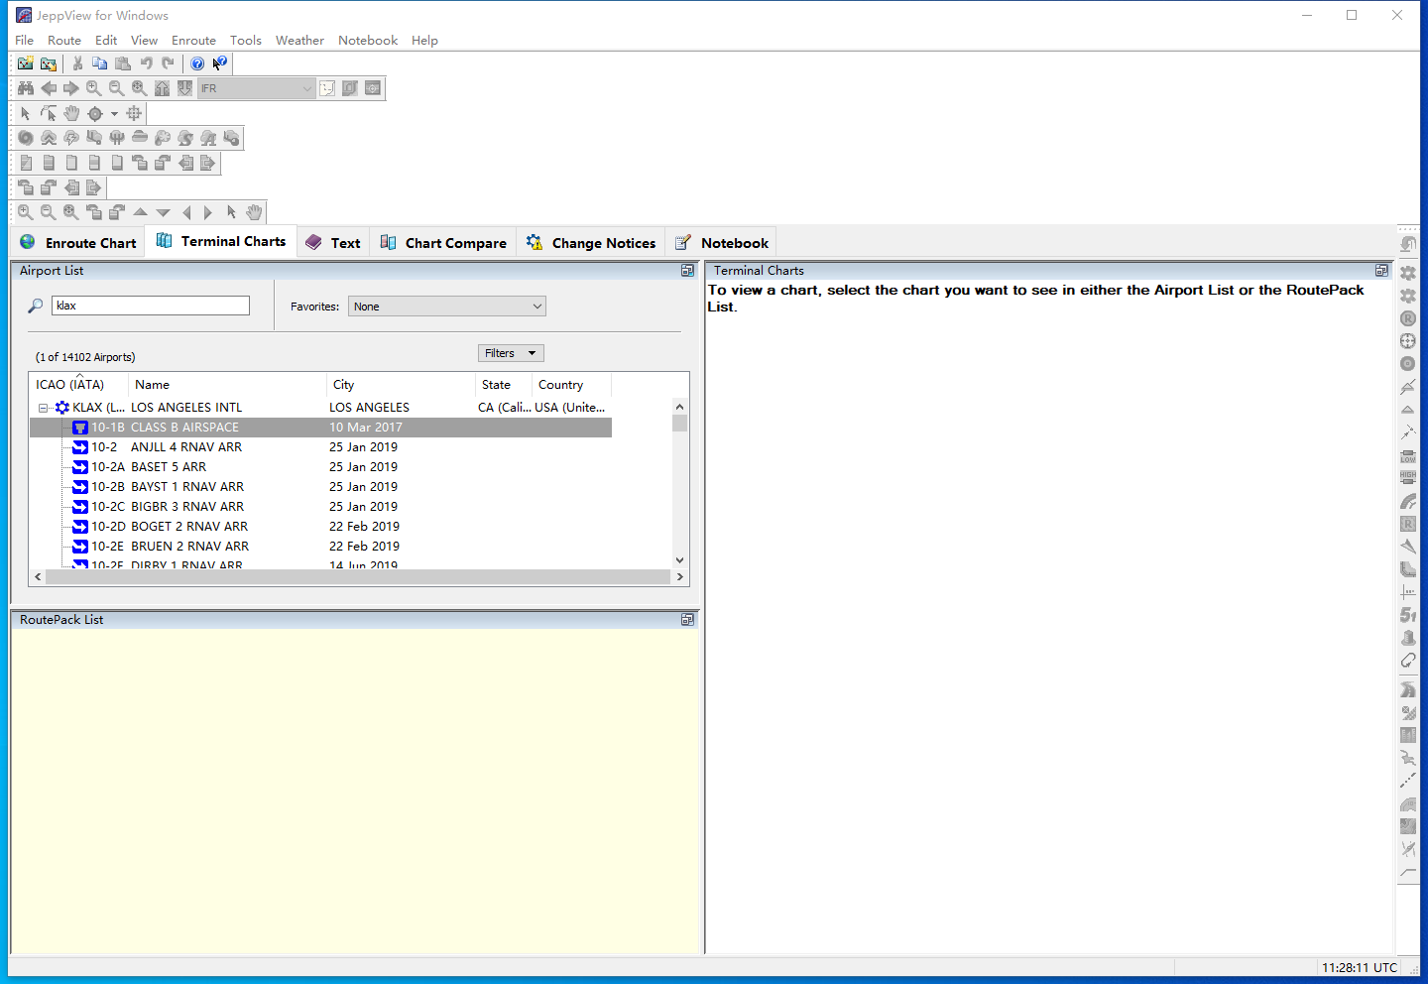The width and height of the screenshot is (1428, 984).
Task: Open Help with the blue question icon
Action: point(197,63)
